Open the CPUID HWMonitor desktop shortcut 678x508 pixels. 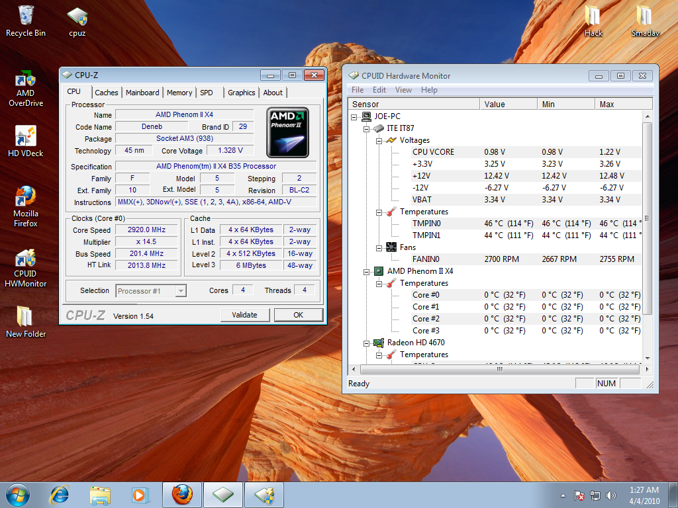click(x=25, y=268)
